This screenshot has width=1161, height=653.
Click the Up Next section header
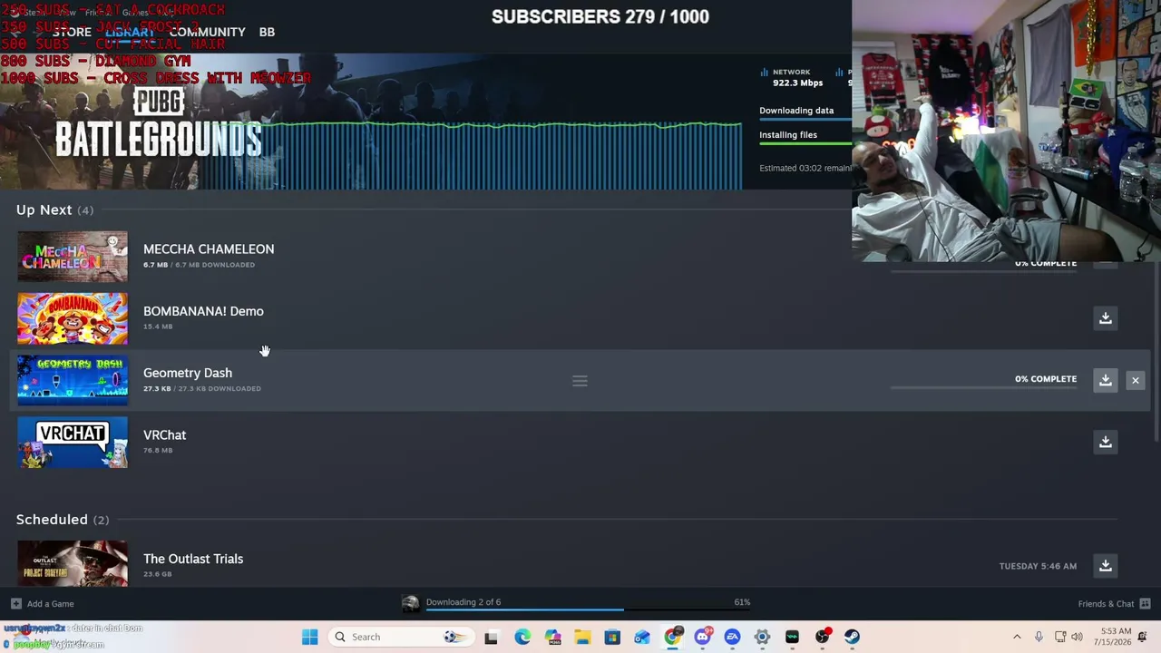point(54,210)
